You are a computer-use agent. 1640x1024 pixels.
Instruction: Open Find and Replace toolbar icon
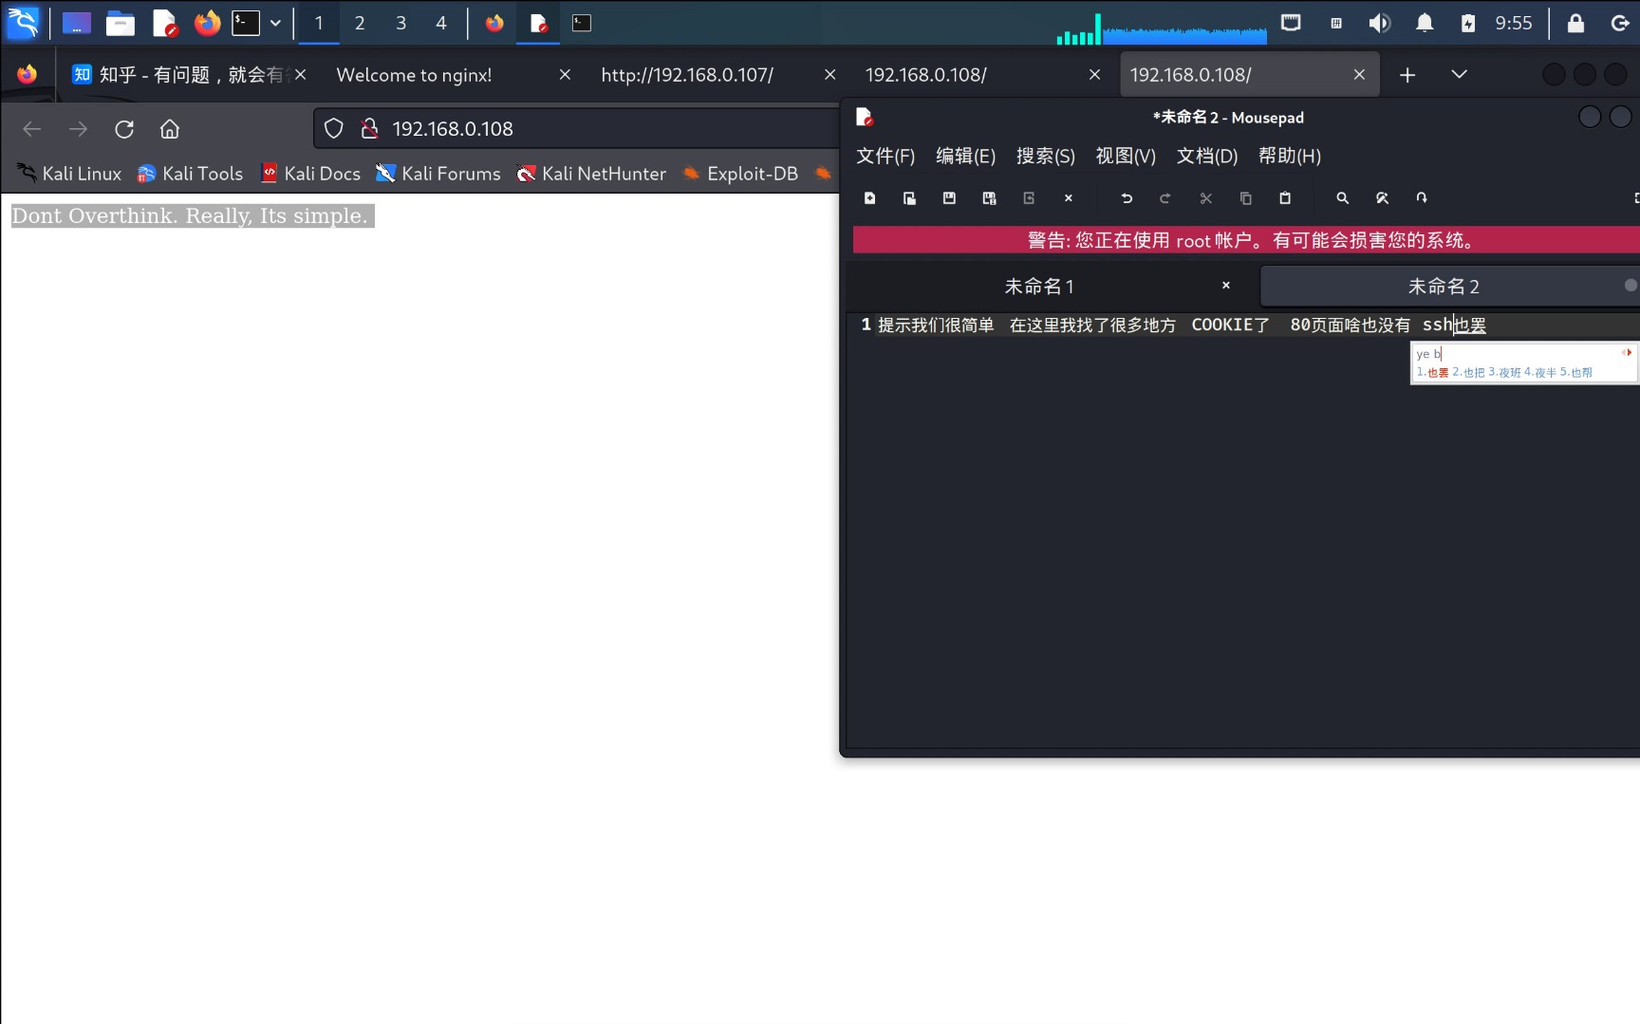point(1382,198)
